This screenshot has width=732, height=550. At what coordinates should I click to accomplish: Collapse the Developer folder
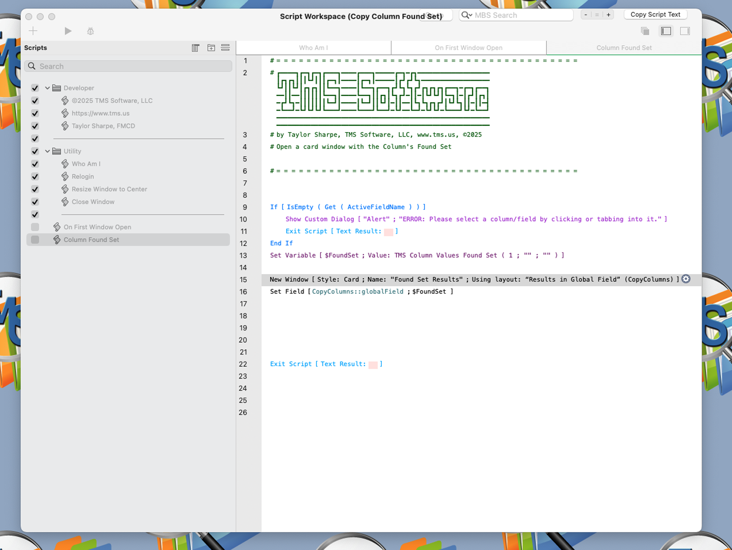[x=48, y=88]
